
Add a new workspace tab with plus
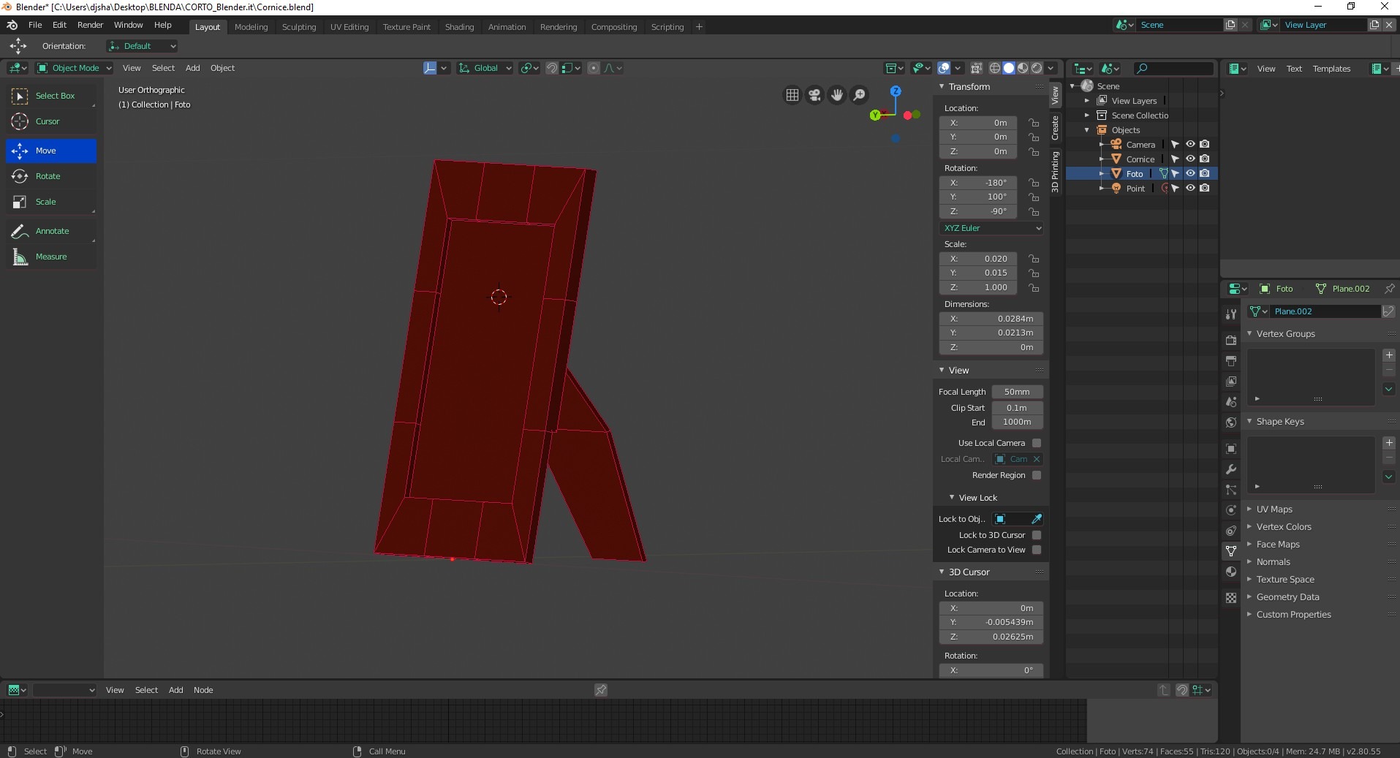point(699,27)
